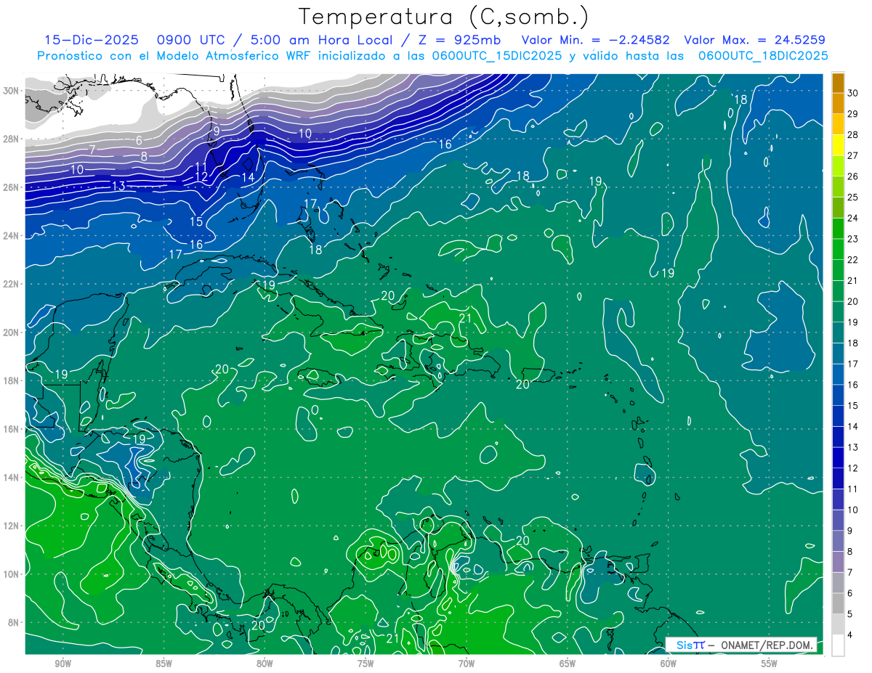
Task: Click the latitude label "14N"
Action: pyautogui.click(x=12, y=477)
